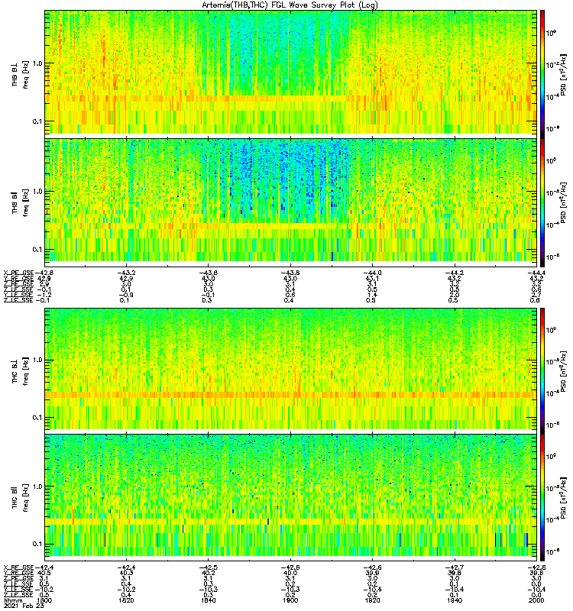This screenshot has height=611, width=573.
Task: Click the 'hhmm' time axis label
Action: click(x=13, y=600)
